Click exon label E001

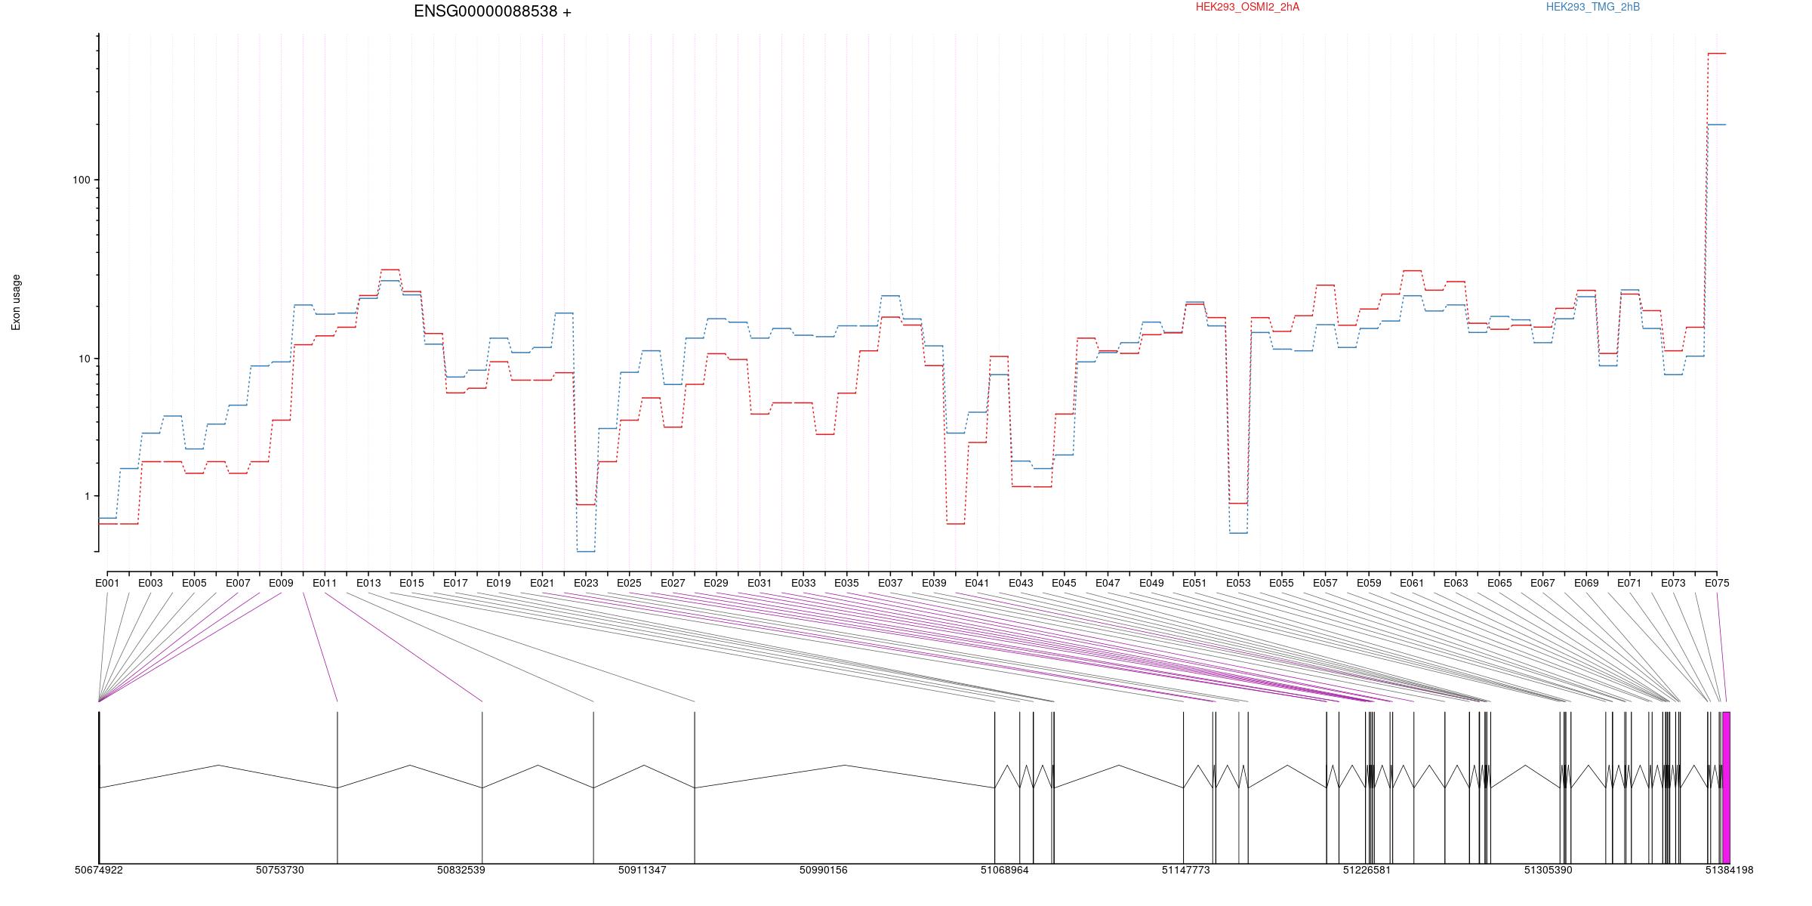click(107, 583)
